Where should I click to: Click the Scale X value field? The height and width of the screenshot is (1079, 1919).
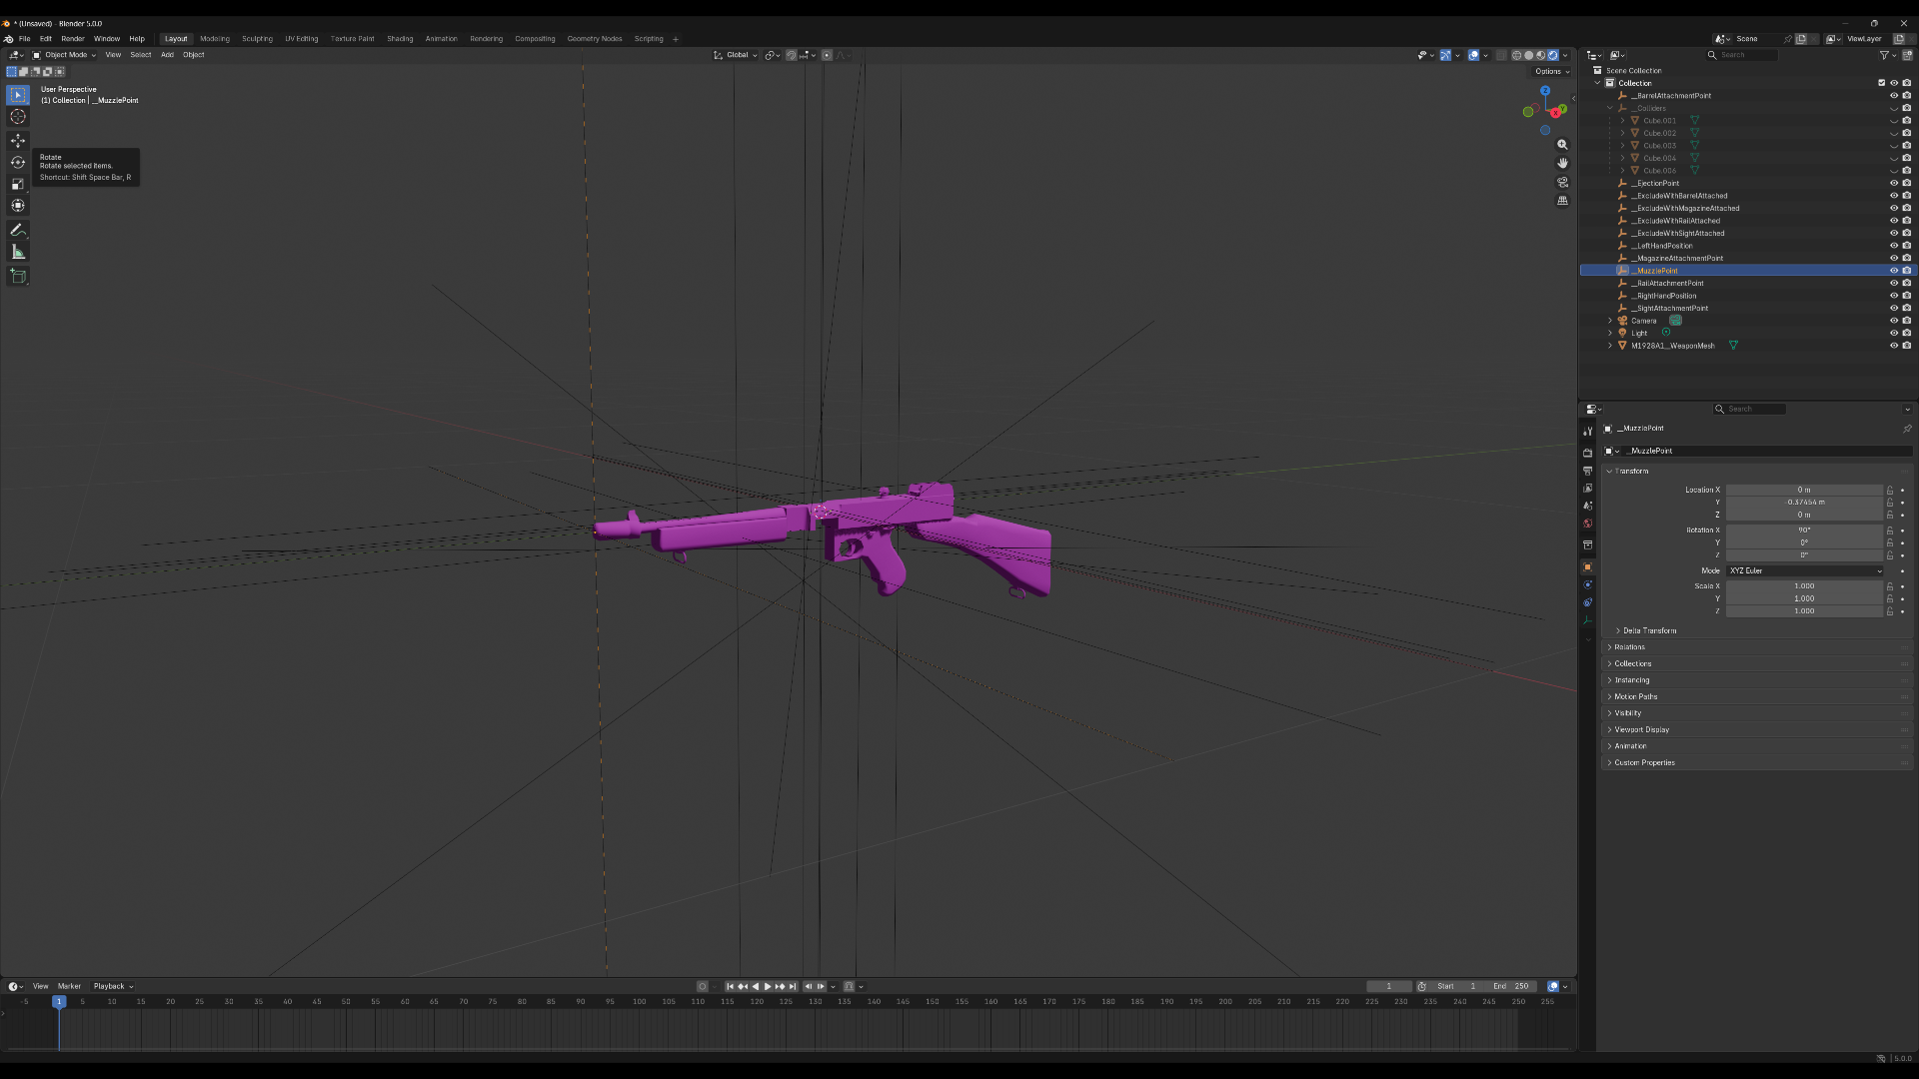coord(1803,586)
